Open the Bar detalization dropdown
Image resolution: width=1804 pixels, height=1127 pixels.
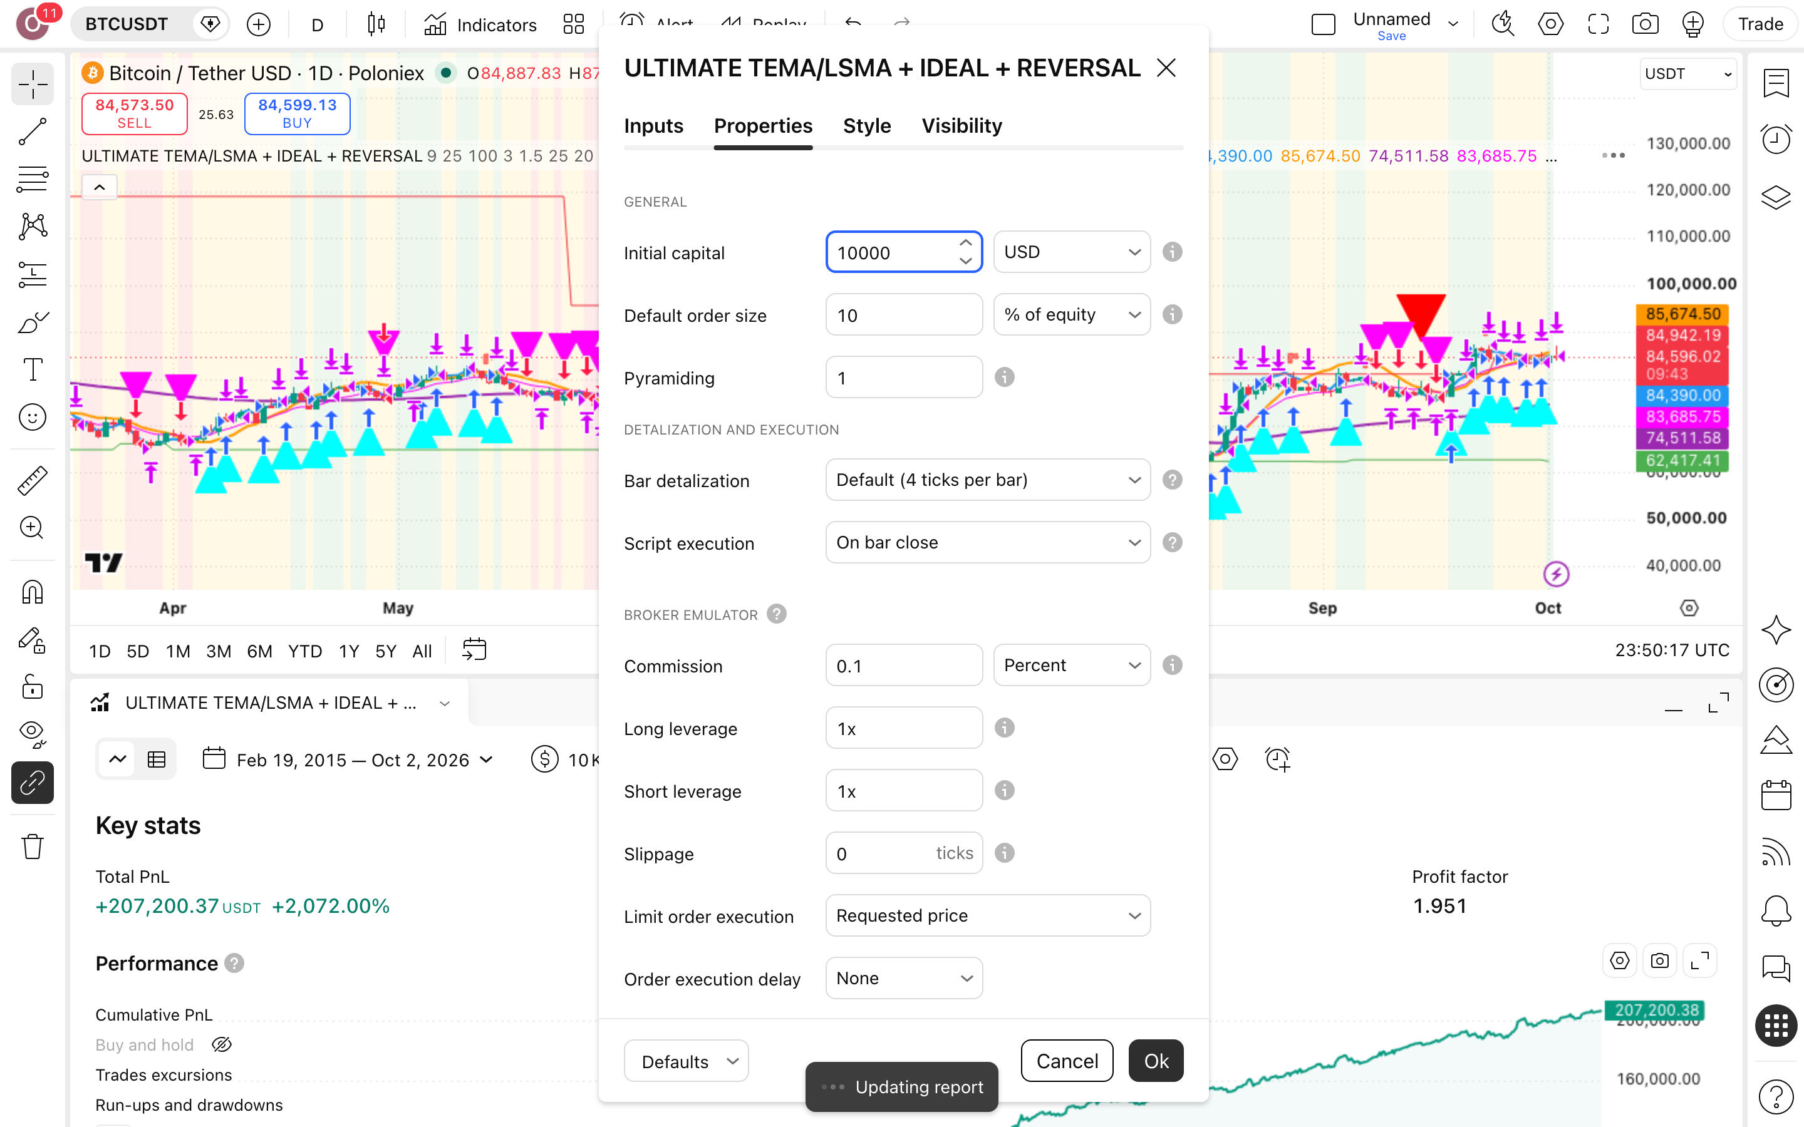point(988,480)
